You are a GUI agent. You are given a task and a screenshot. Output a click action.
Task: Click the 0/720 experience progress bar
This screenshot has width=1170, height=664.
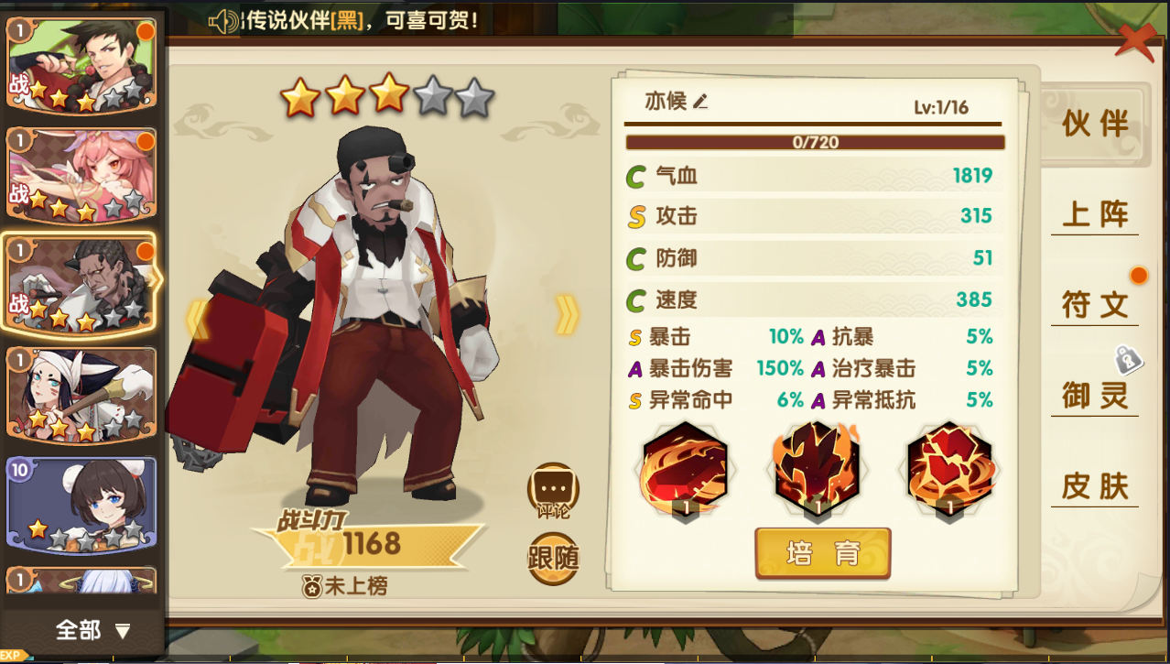click(x=815, y=142)
